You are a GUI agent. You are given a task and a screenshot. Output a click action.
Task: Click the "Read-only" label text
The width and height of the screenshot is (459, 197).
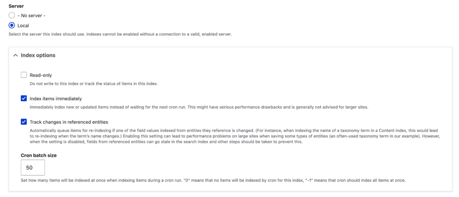tap(41, 75)
